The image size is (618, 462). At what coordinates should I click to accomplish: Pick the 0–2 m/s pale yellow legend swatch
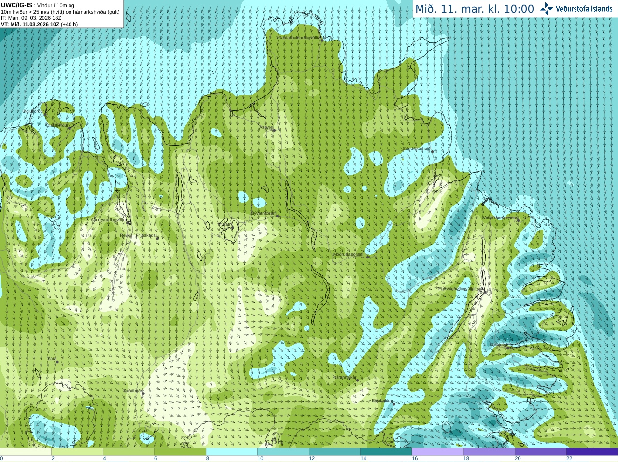[26, 452]
